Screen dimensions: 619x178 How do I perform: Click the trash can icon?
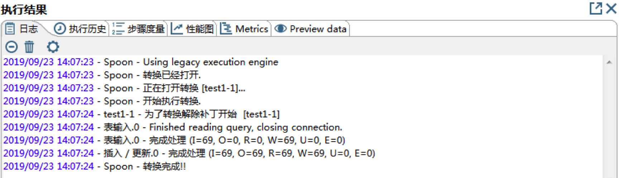point(29,47)
